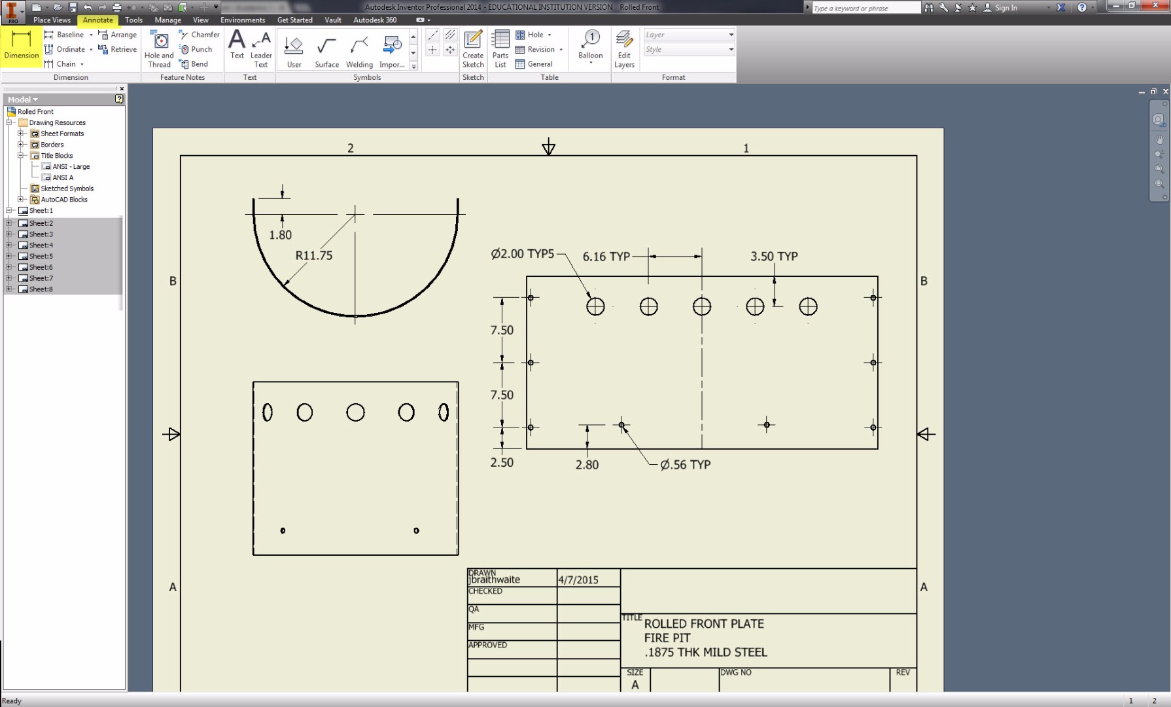Open the Environments tab
The image size is (1171, 707).
pyautogui.click(x=243, y=20)
